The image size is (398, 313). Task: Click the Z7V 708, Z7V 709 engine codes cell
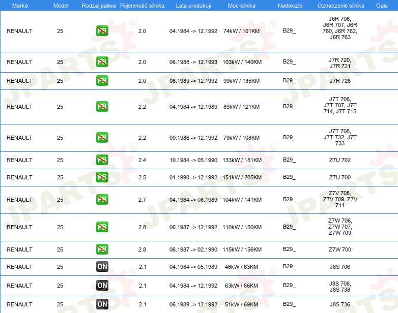coord(340,199)
